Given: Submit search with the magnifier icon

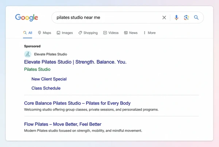Looking at the screenshot, I should tap(196, 17).
